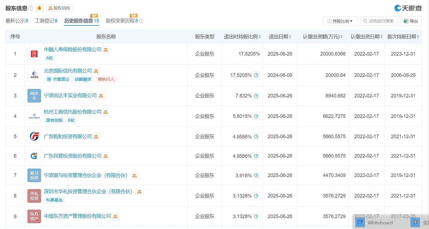The image size is (429, 229).
Task: Open 宁波尚达丰实业有限公司 link
Action: 70,95
